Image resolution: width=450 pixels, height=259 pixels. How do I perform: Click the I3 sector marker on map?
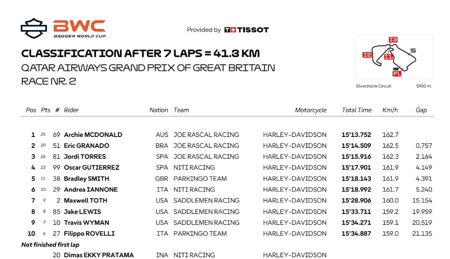point(393,39)
